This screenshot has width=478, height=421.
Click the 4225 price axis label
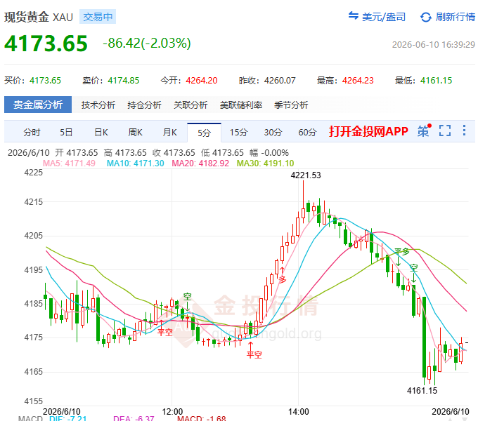pos(34,173)
